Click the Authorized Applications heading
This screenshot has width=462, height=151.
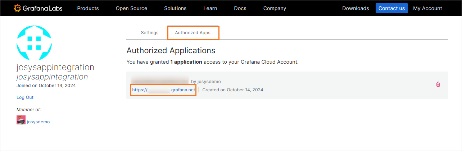point(171,50)
